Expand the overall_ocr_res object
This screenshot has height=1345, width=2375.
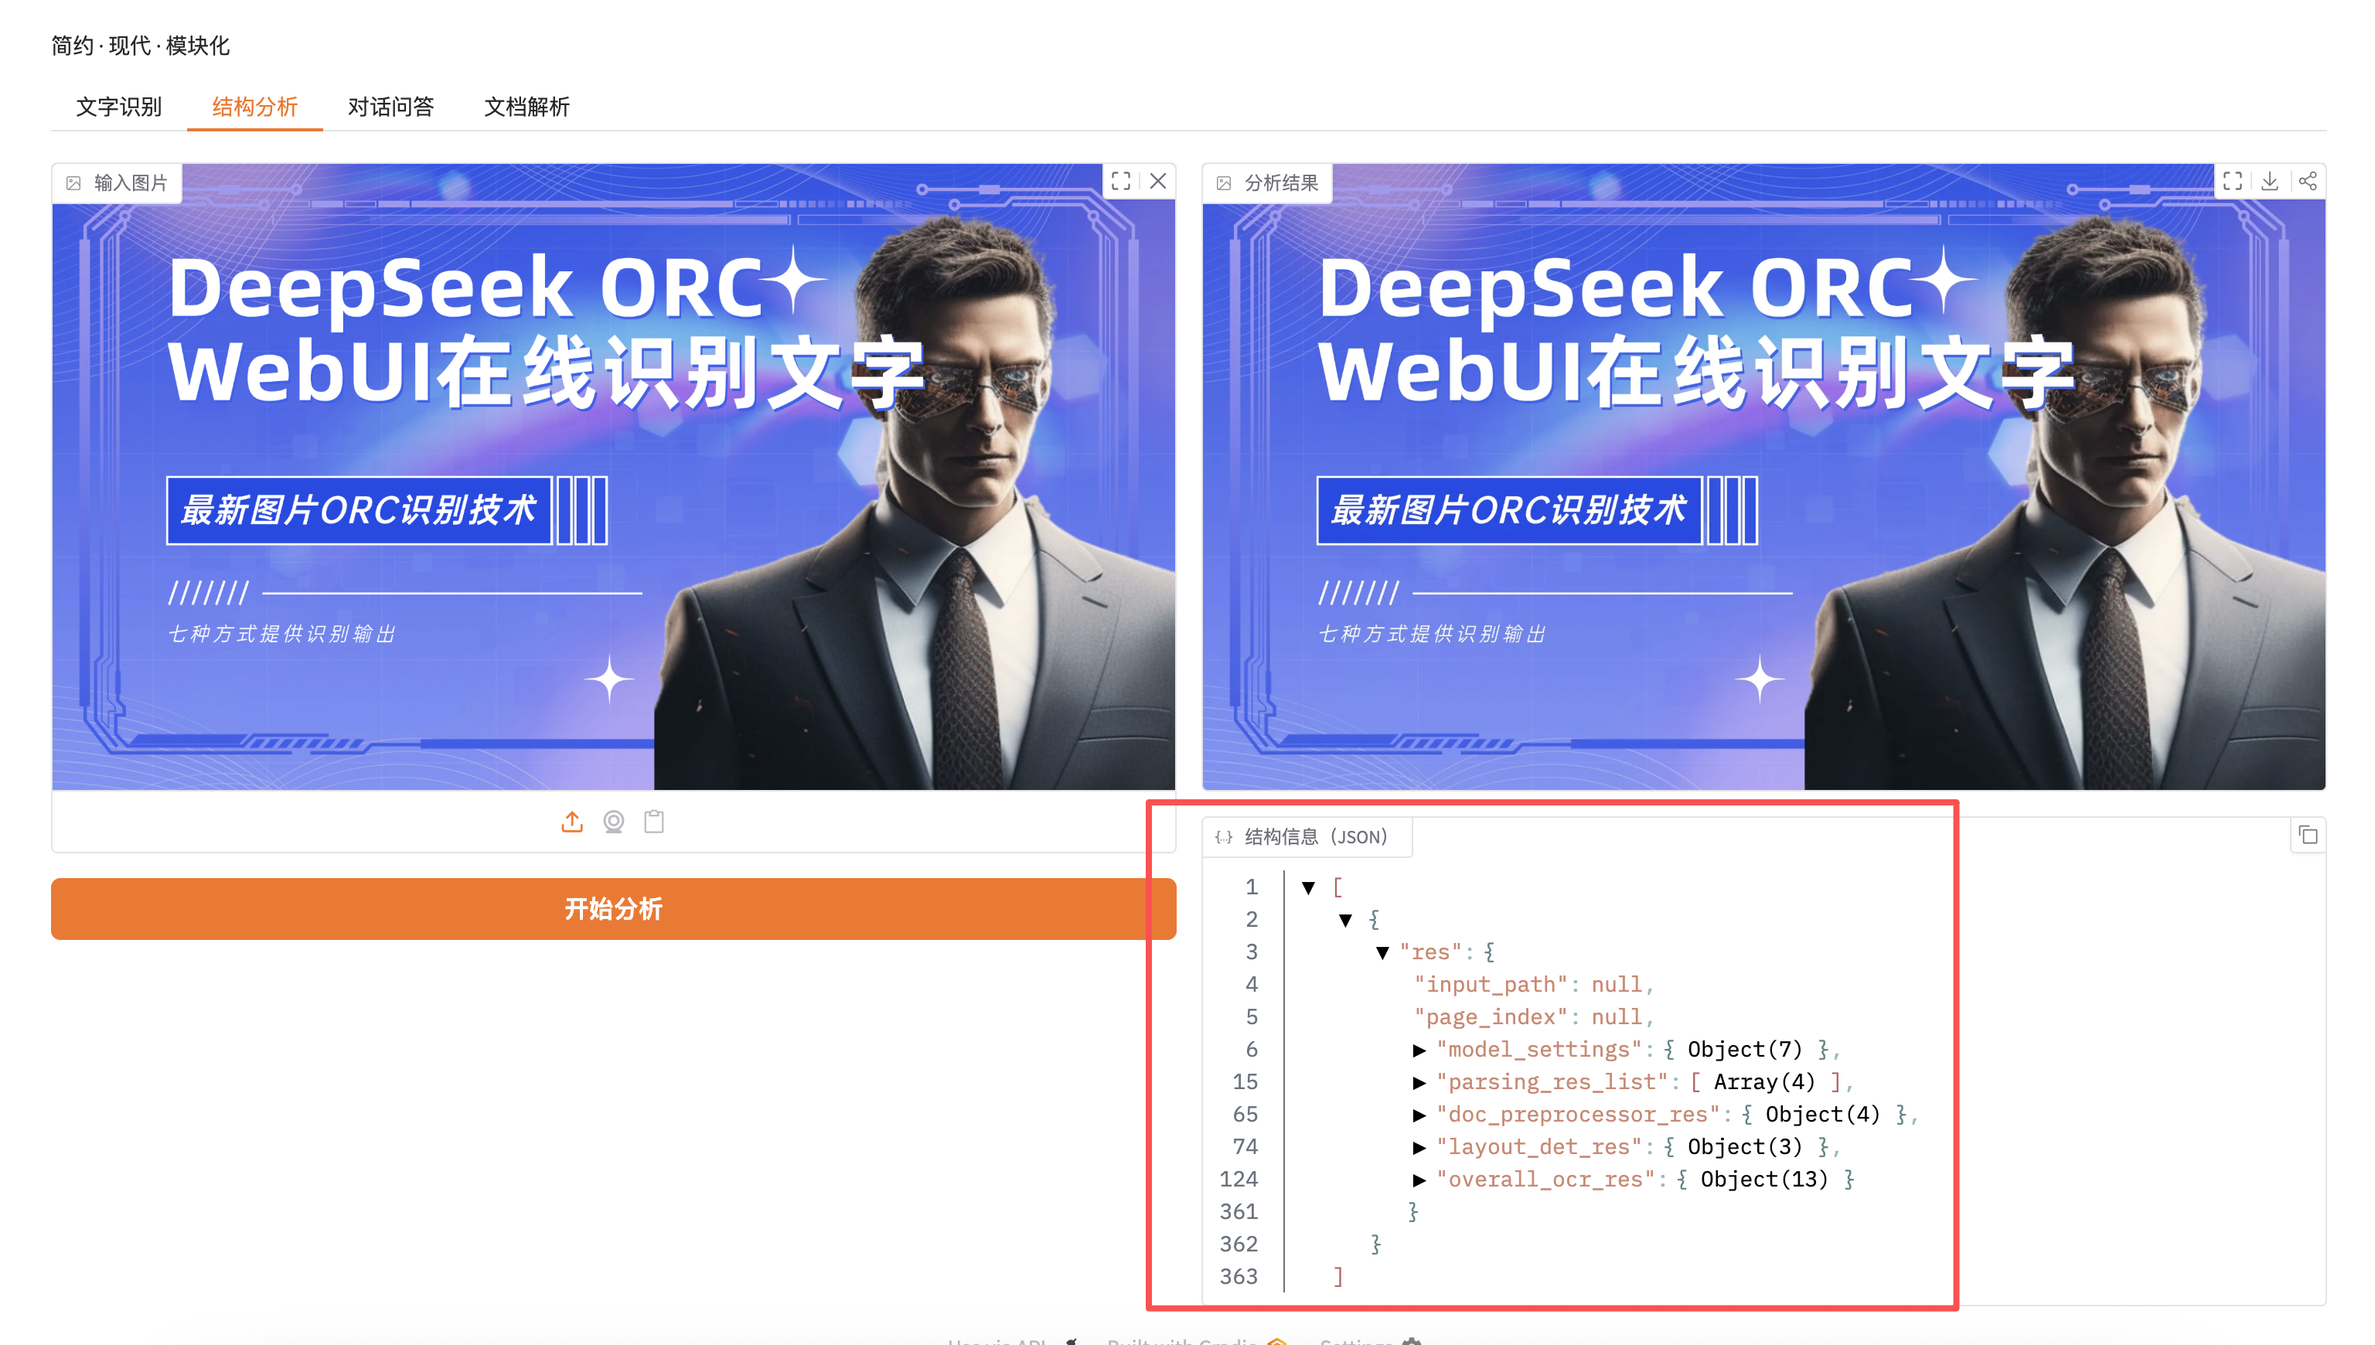1419,1180
